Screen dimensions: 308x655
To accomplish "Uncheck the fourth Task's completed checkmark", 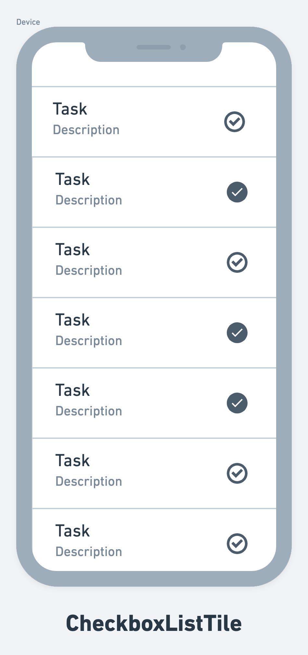I will (237, 333).
